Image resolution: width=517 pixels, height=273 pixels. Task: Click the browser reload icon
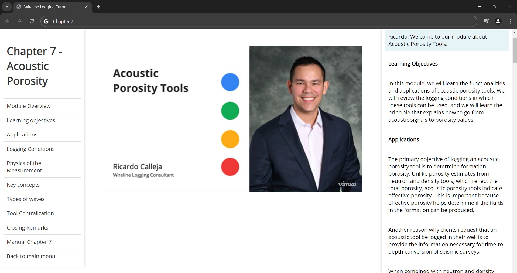pos(32,21)
